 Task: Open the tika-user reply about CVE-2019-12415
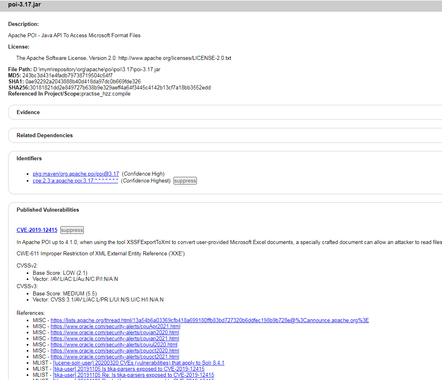point(133,375)
